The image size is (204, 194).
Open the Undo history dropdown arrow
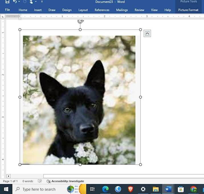pos(19,1)
